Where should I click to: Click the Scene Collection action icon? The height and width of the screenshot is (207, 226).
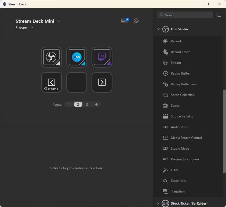(165, 95)
